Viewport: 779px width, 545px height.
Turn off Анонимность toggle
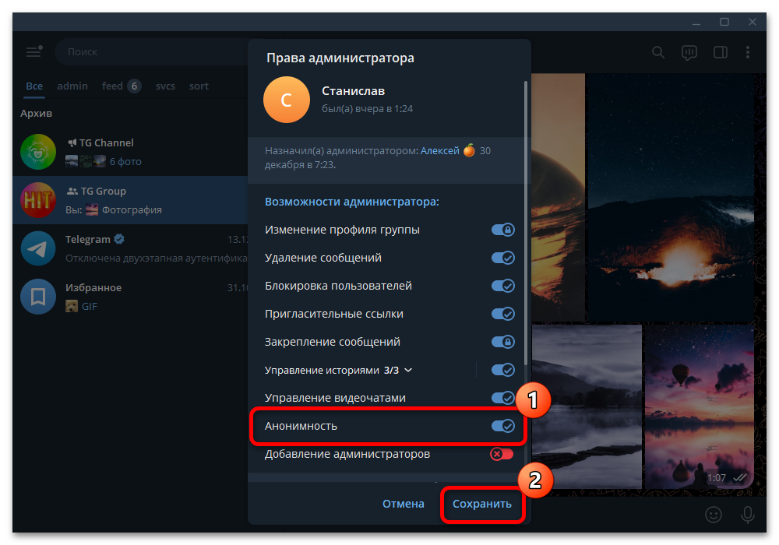coord(502,426)
